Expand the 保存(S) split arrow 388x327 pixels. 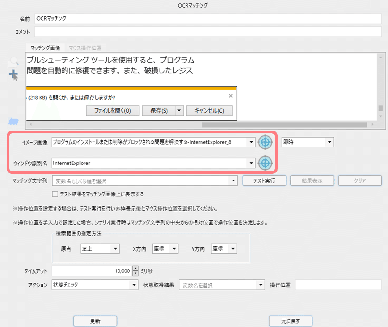(179, 110)
